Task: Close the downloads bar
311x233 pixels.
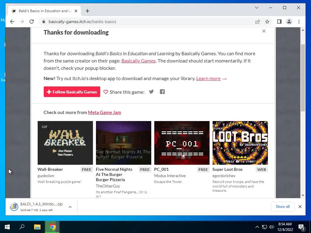Action: pos(300,207)
